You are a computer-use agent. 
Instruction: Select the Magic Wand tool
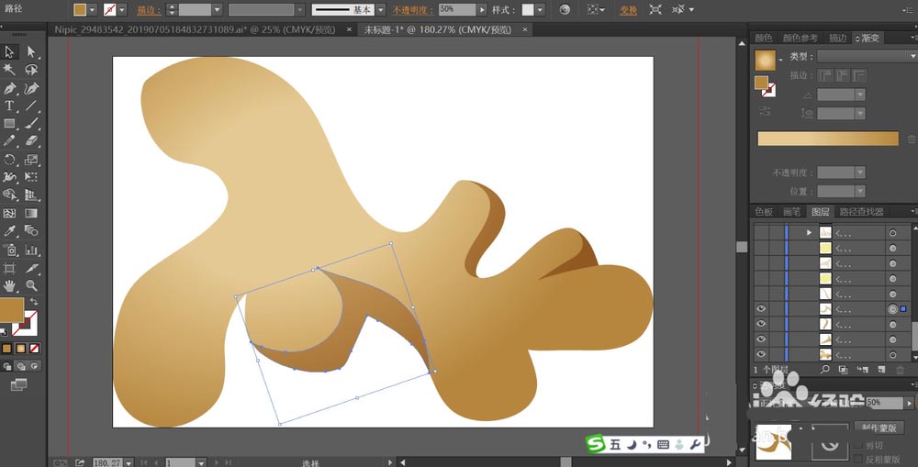click(x=9, y=70)
